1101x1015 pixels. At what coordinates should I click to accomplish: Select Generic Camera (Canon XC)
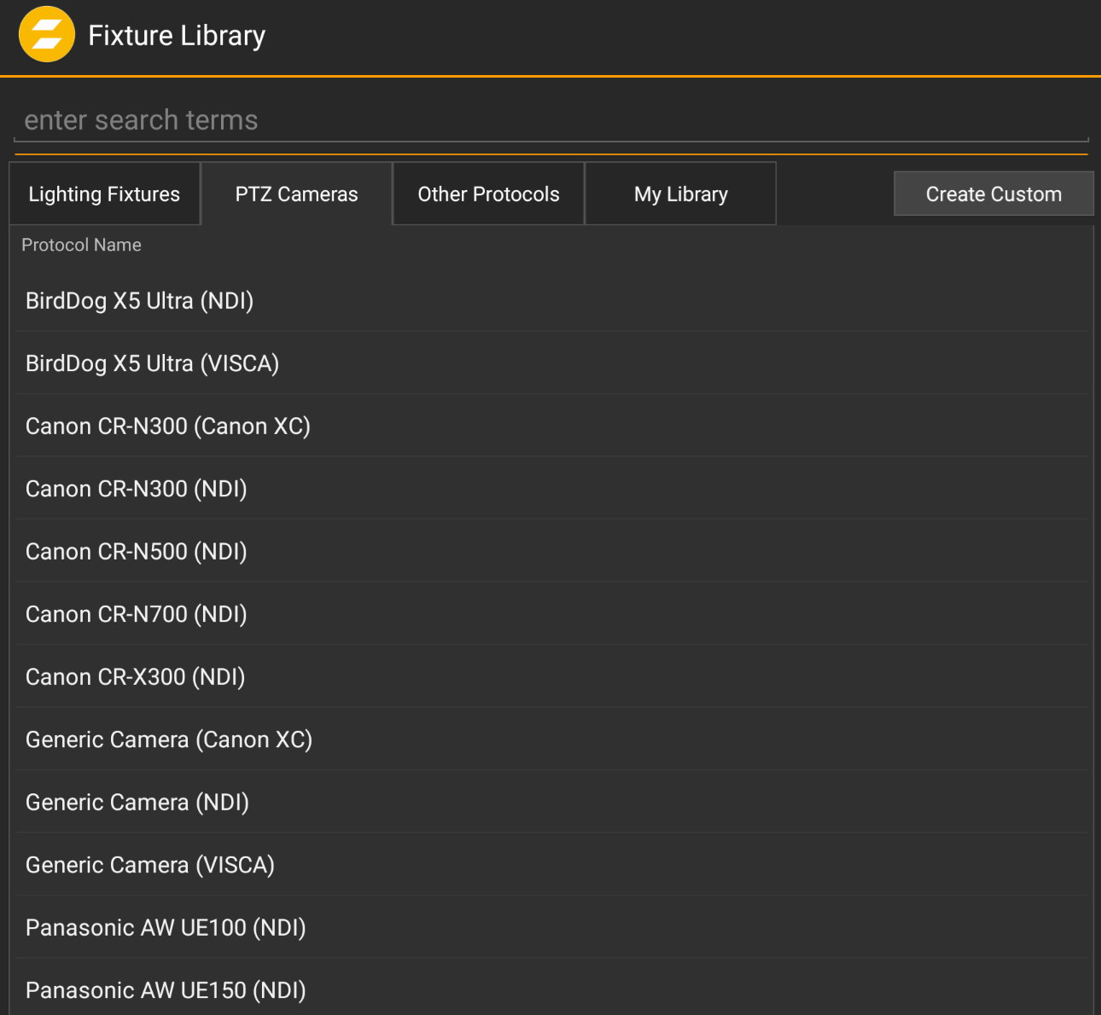pyautogui.click(x=551, y=739)
